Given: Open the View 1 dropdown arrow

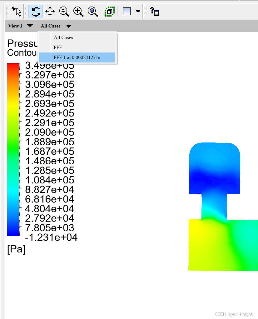Looking at the screenshot, I should point(30,26).
